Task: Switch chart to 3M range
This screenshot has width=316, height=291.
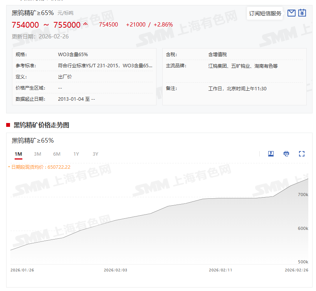Action: (x=37, y=154)
